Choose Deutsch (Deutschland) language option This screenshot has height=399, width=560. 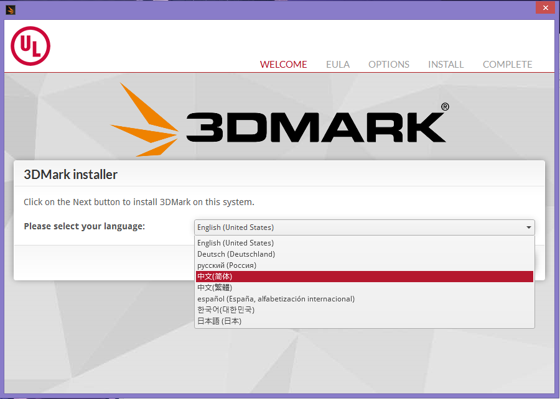click(x=236, y=254)
